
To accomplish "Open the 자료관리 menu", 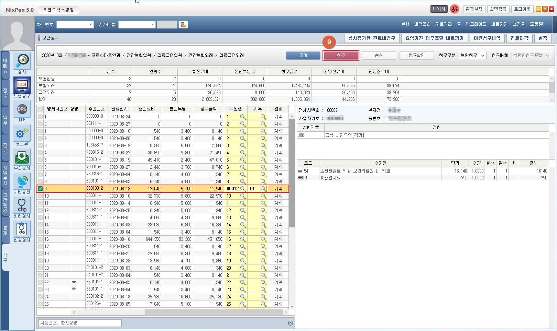I will [x=444, y=24].
